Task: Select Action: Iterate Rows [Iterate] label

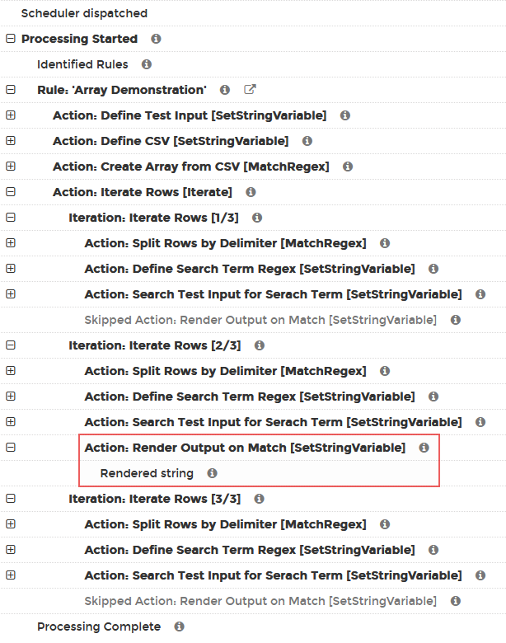Action: (143, 192)
